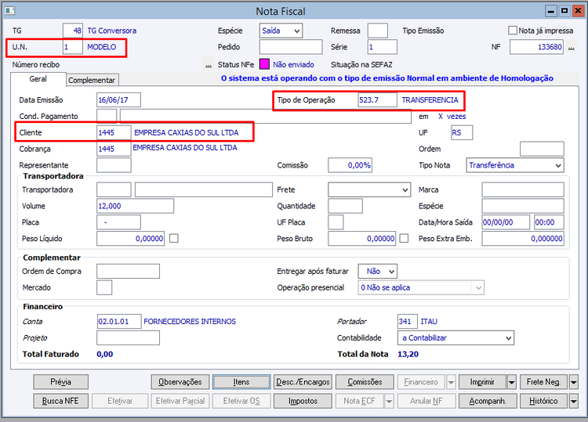This screenshot has width=588, height=422.
Task: Open the Entregar após faturar dropdown
Action: click(x=377, y=271)
